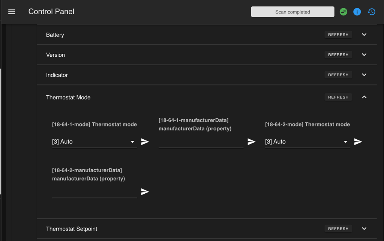Send the [18-64-2-mode] thermostat mode value
The image size is (384, 241).
point(358,142)
